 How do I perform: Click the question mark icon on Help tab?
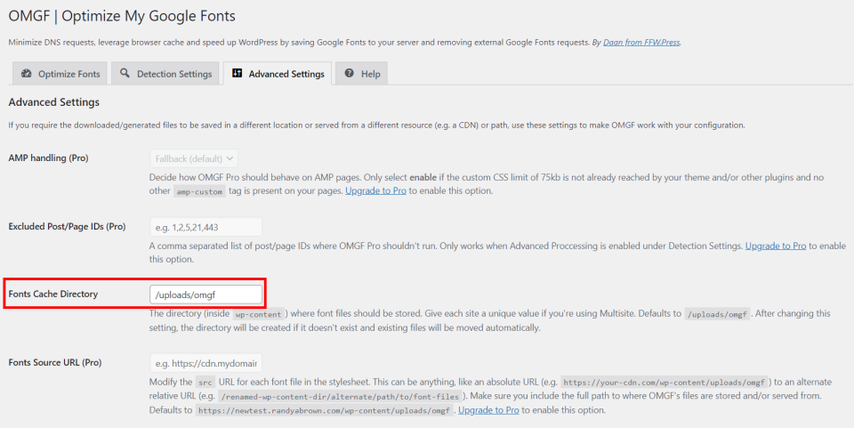coord(350,74)
